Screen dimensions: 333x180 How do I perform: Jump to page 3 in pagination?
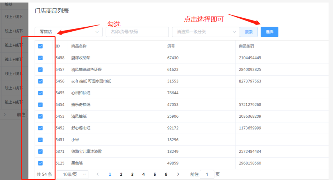coord(132,175)
